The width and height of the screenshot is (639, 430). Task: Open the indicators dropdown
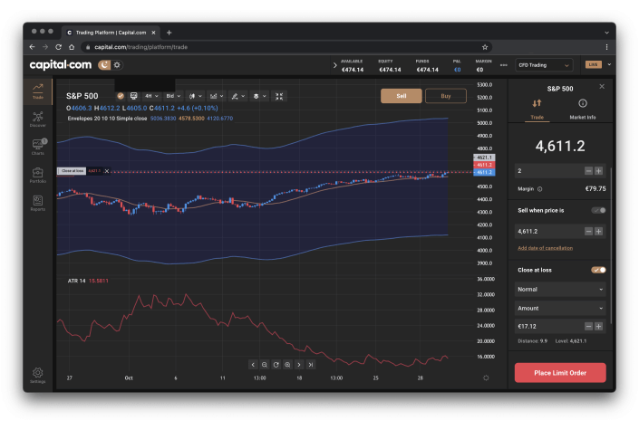[217, 96]
